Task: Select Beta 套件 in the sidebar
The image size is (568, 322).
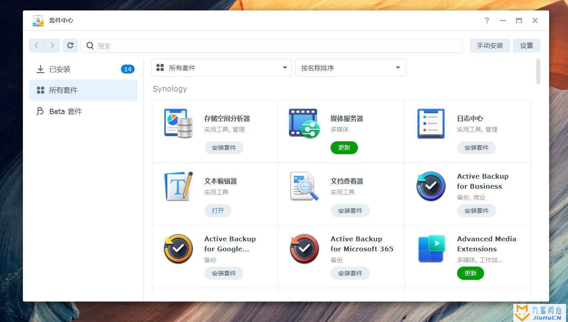Action: [x=83, y=111]
